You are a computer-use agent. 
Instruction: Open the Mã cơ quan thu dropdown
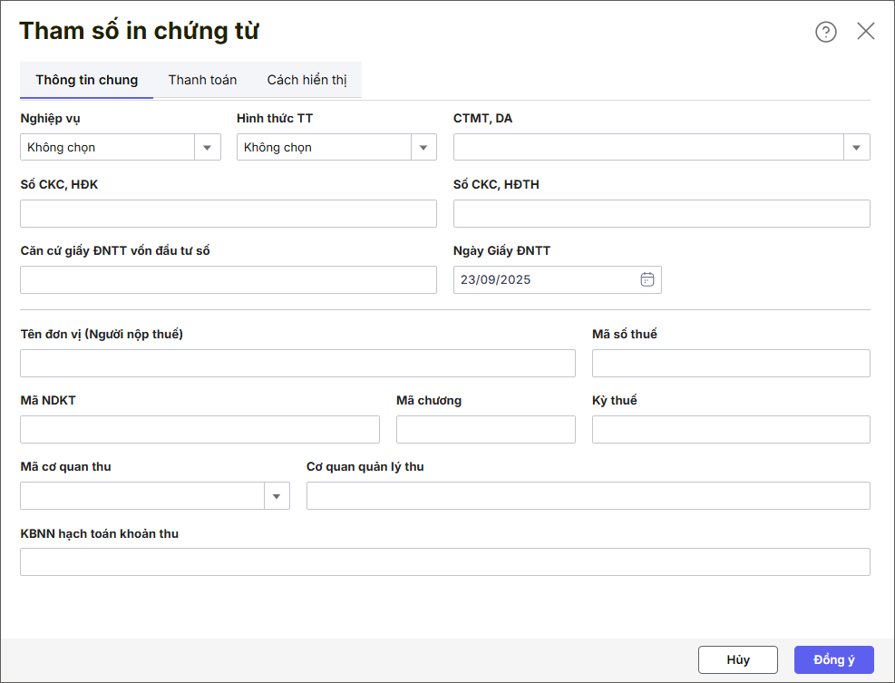(x=277, y=495)
